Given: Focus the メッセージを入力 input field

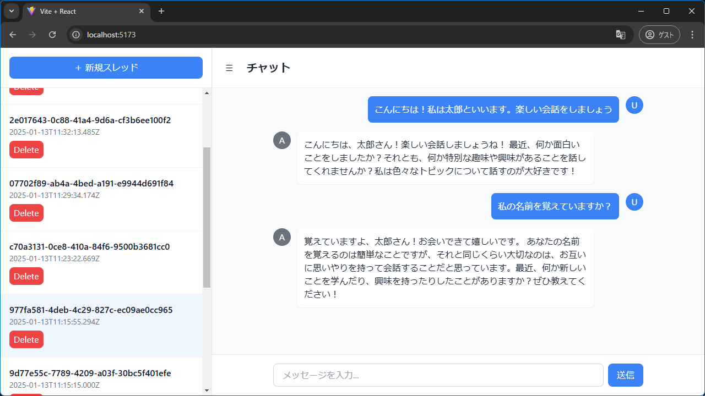Looking at the screenshot, I should [438, 375].
